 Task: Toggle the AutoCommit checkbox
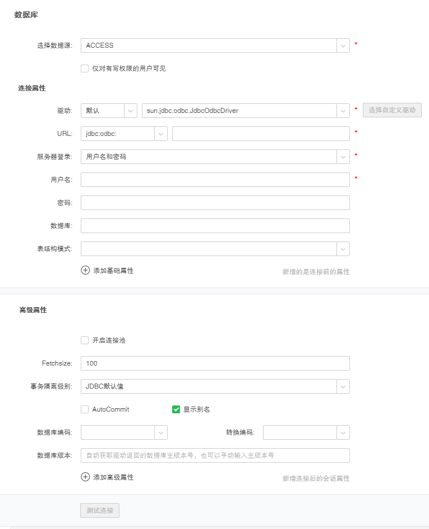(85, 409)
